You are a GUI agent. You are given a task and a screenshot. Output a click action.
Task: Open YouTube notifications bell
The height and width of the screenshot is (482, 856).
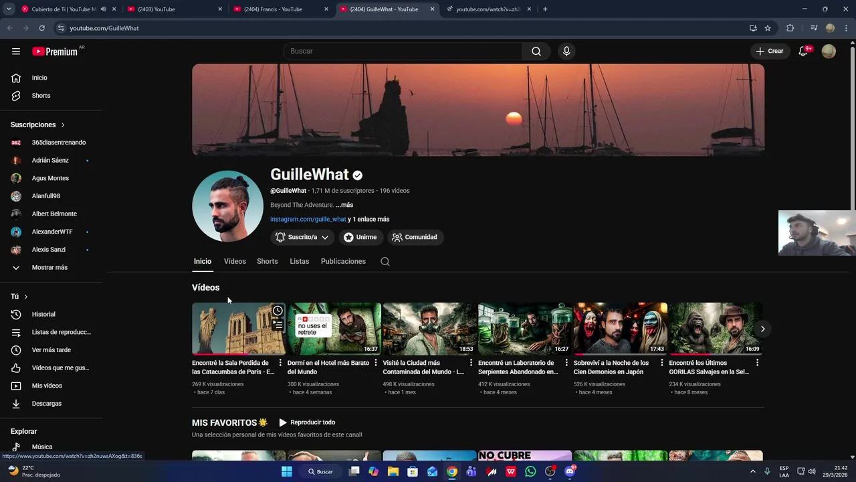803,51
